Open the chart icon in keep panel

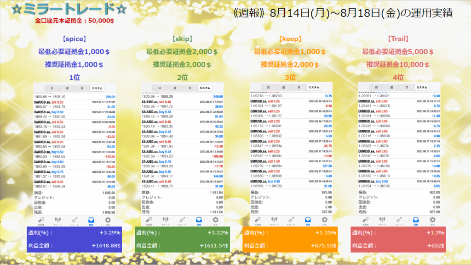[274, 221]
